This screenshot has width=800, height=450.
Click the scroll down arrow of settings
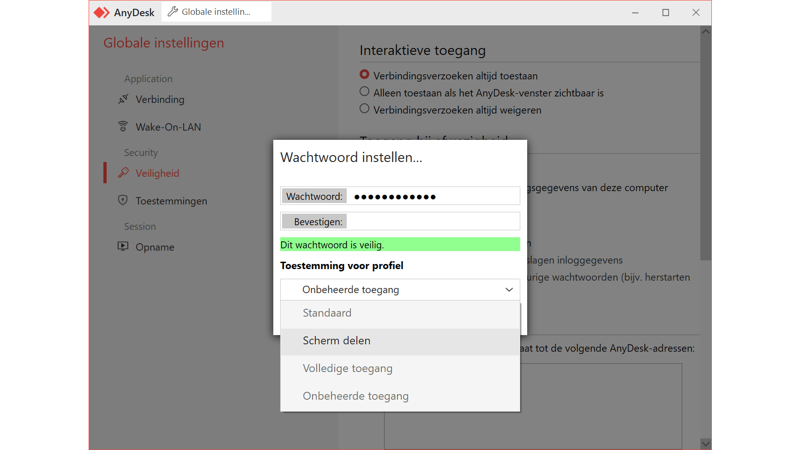click(705, 444)
